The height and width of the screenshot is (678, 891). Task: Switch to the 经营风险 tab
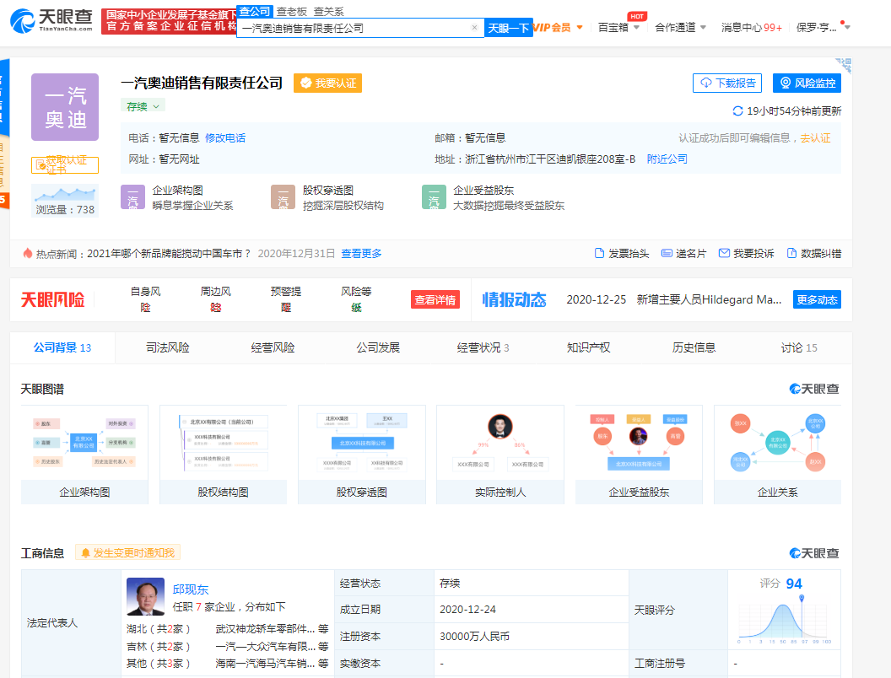click(x=273, y=347)
